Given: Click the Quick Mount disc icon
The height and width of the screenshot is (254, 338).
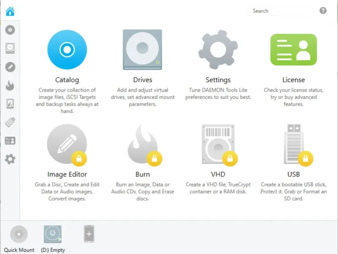Looking at the screenshot, I should 19,234.
